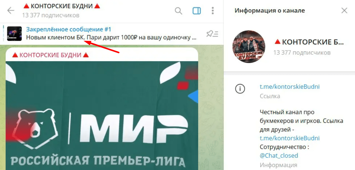Open the @Chat_closed contact link
Viewport: 355px width, 170px height.
coord(279,155)
